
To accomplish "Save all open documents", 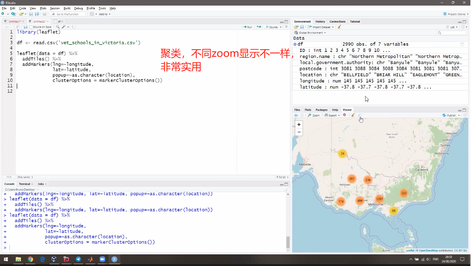I will [x=37, y=14].
